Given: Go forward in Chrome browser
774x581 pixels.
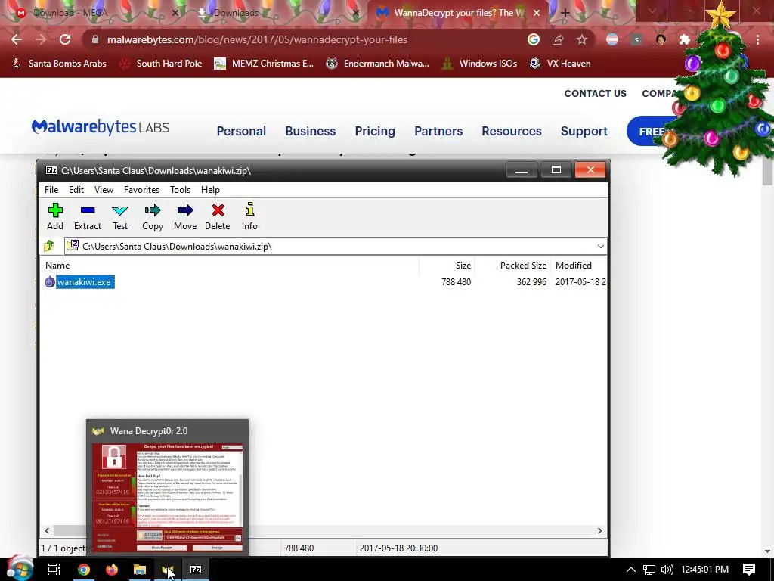Looking at the screenshot, I should pyautogui.click(x=41, y=39).
